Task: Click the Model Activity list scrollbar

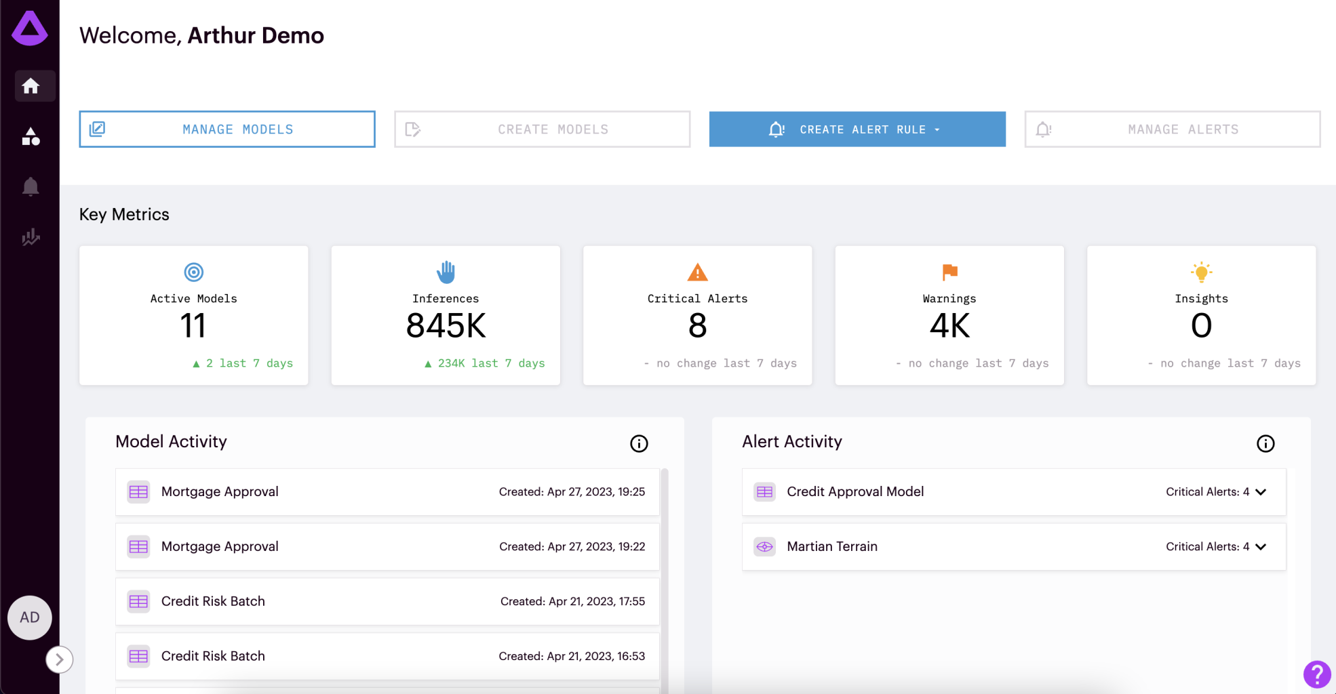Action: click(665, 576)
